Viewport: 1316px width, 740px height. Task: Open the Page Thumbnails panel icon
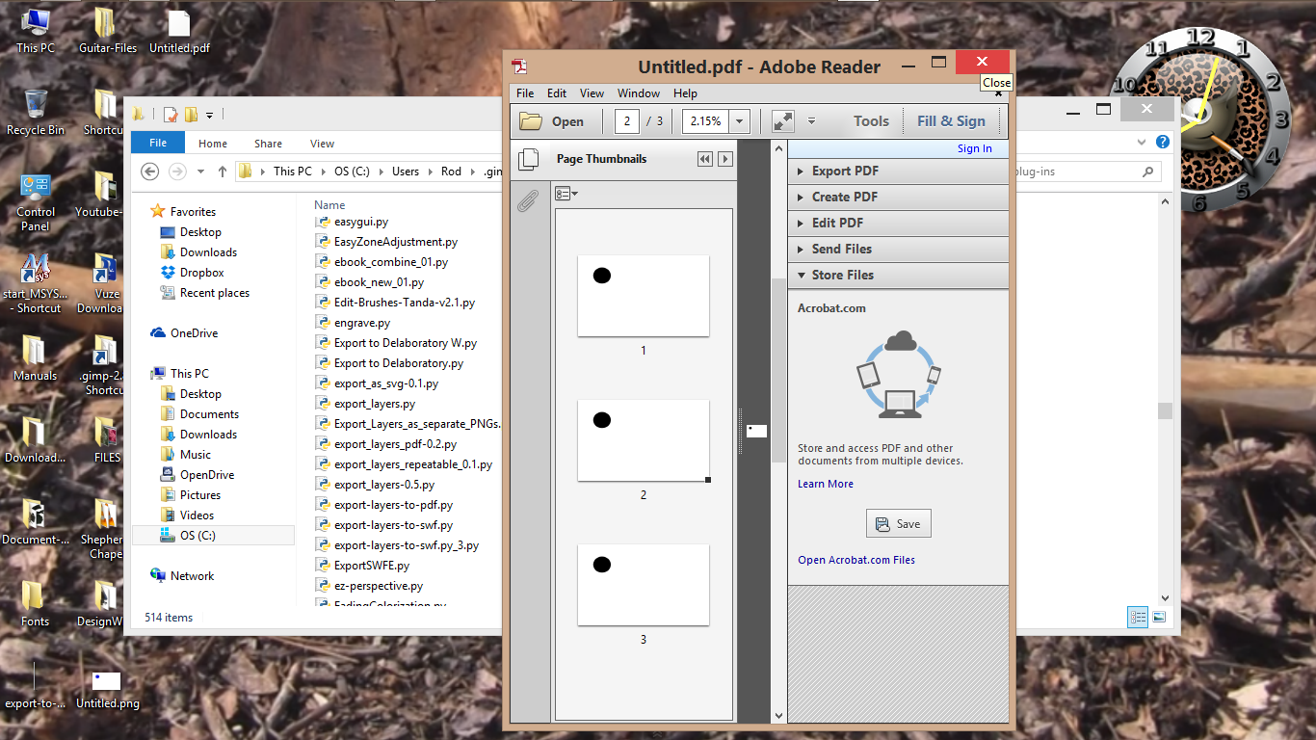527,159
